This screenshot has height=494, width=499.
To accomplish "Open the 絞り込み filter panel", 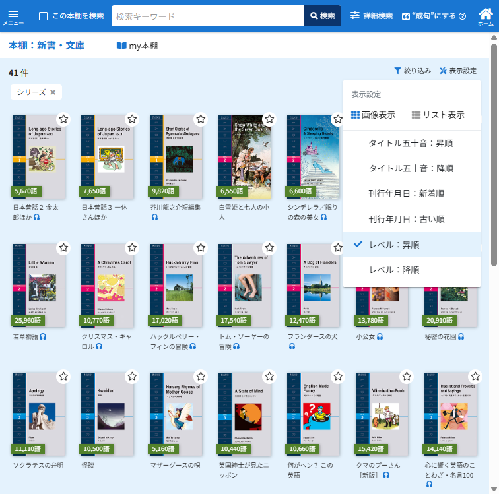I will pyautogui.click(x=413, y=71).
